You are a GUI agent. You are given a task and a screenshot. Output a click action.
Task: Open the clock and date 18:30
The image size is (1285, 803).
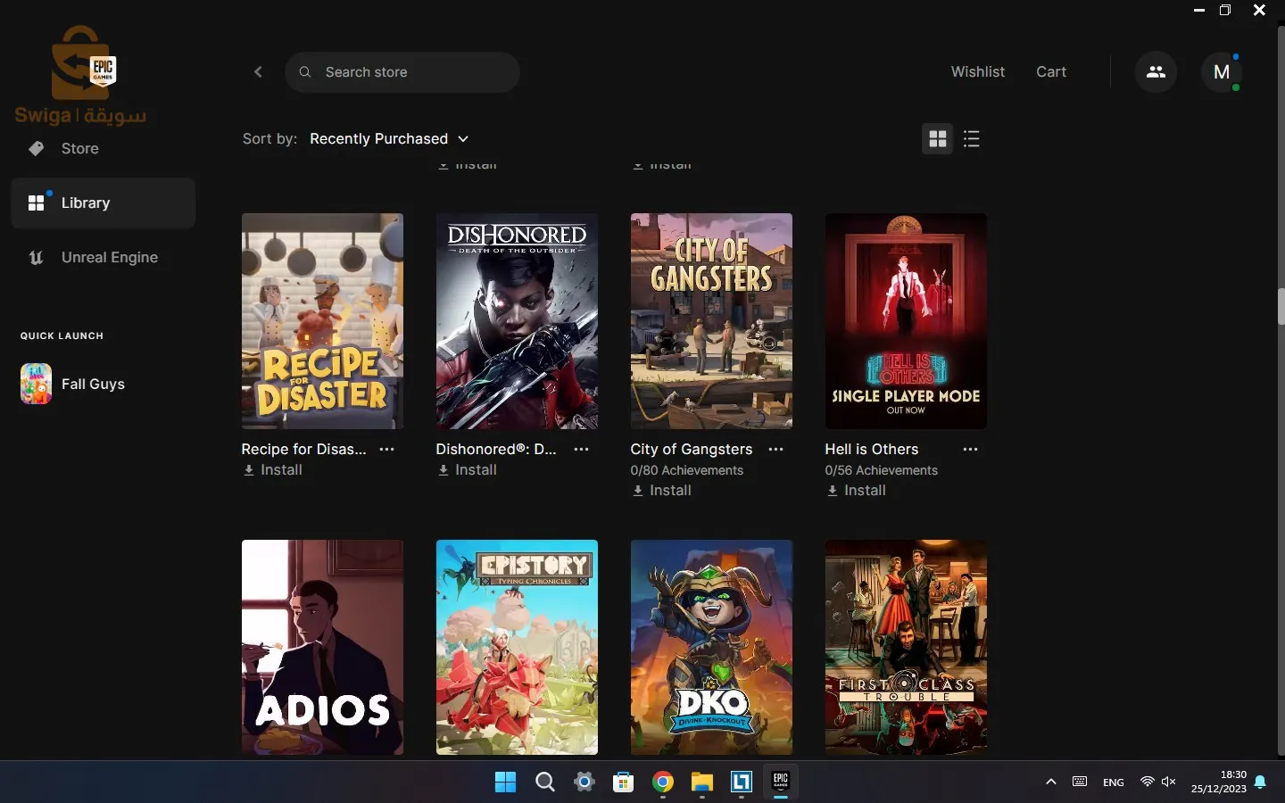[x=1219, y=782]
